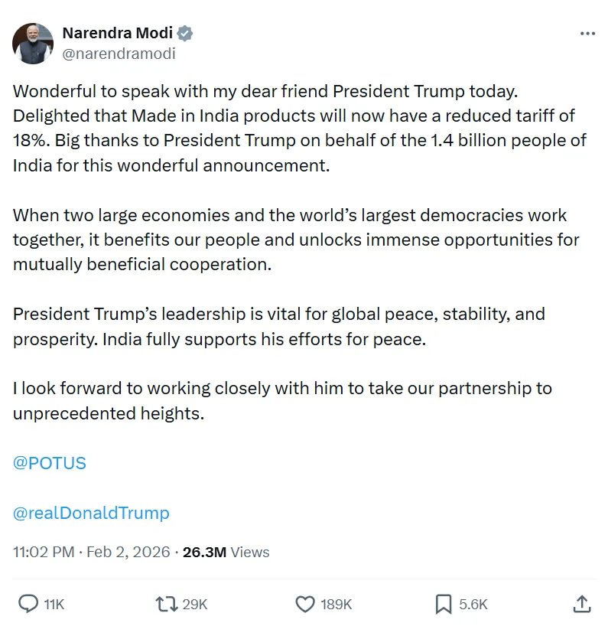Click the verified blue checkmark badge
This screenshot has height=636, width=608.
point(184,34)
